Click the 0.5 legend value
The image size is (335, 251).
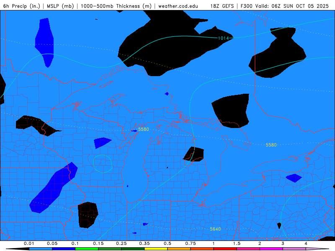coord(167,243)
